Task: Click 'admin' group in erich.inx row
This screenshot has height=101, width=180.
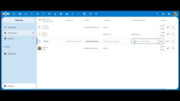Action: 105,27
